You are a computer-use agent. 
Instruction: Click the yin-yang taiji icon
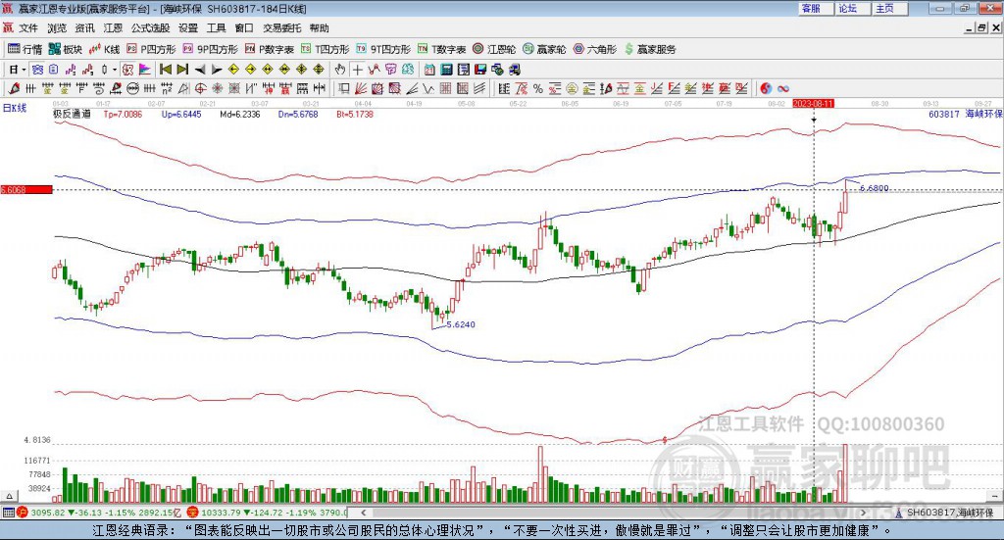(x=766, y=88)
